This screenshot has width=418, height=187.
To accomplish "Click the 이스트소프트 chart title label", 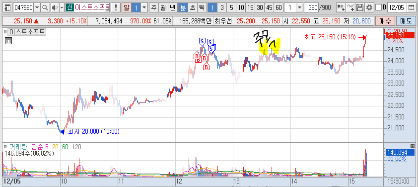I will [27, 32].
